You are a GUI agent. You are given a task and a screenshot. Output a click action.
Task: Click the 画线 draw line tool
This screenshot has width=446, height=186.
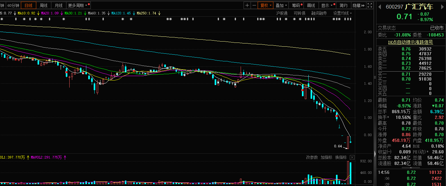tap(311, 5)
